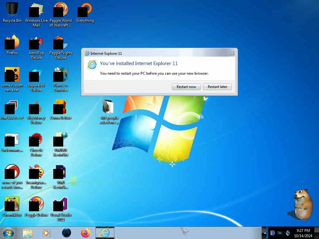The width and height of the screenshot is (319, 239).
Task: Select the Peggle Nights Deluxe shortcut
Action: [61, 47]
